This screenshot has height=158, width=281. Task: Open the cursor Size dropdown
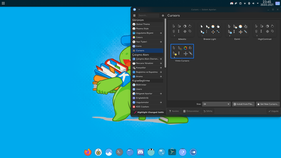(x=216, y=104)
